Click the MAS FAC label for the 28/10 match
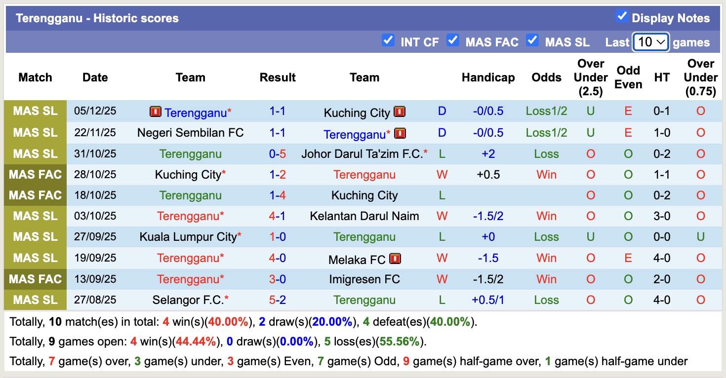The height and width of the screenshot is (378, 726). point(35,174)
